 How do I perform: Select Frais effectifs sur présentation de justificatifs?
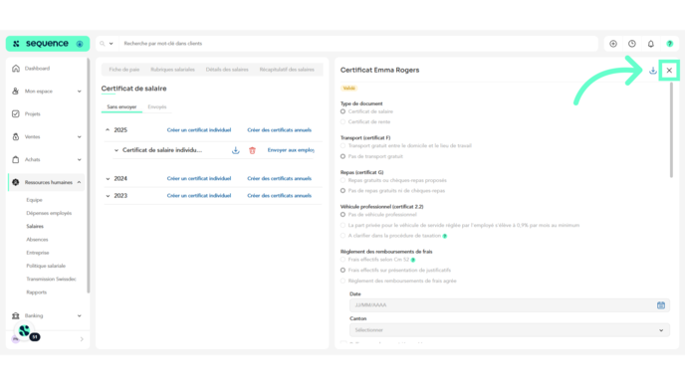342,271
